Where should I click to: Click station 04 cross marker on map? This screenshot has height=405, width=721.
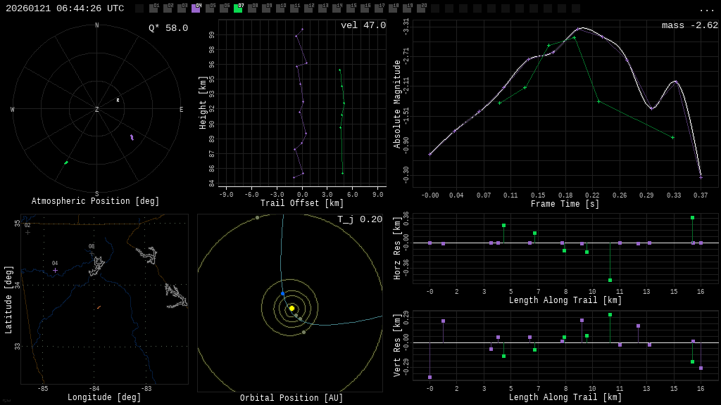[55, 270]
